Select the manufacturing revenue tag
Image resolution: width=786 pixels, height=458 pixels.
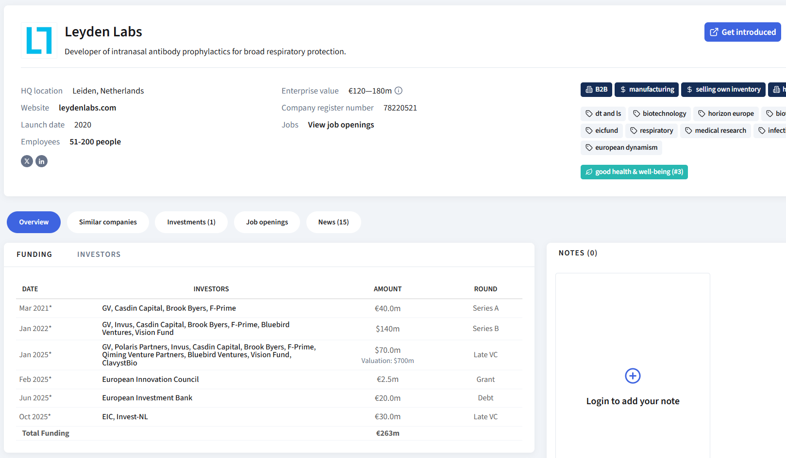coord(647,90)
